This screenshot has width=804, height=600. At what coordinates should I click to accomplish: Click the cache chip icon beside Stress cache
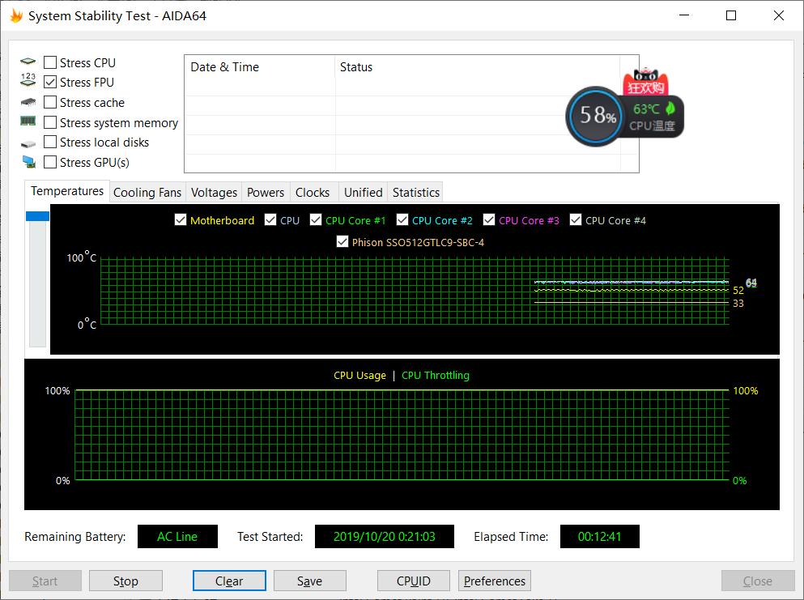pos(28,103)
